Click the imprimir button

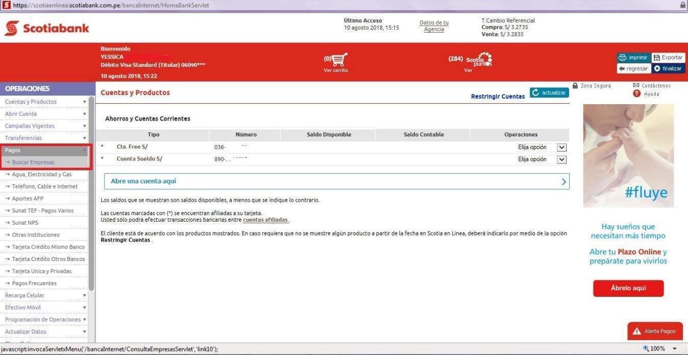pyautogui.click(x=633, y=58)
